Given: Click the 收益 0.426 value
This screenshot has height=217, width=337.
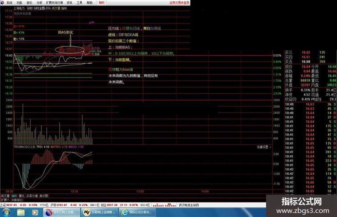Looking at the screenshot, I should coord(306,99).
